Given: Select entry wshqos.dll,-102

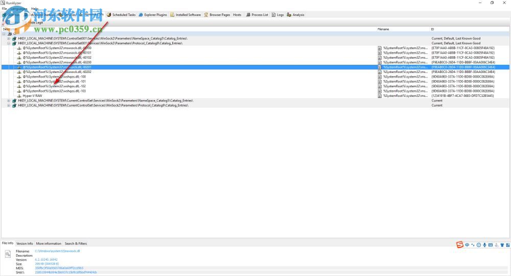Looking at the screenshot, I should 54,86.
